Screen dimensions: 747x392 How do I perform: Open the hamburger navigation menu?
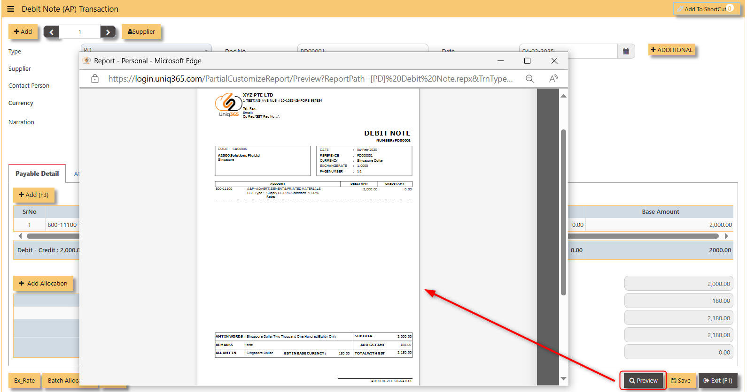[x=11, y=9]
